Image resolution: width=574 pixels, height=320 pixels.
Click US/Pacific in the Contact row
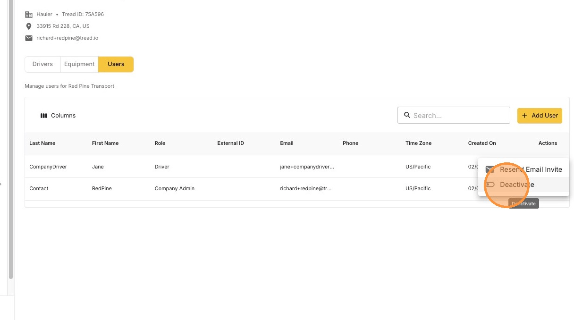[x=418, y=188]
